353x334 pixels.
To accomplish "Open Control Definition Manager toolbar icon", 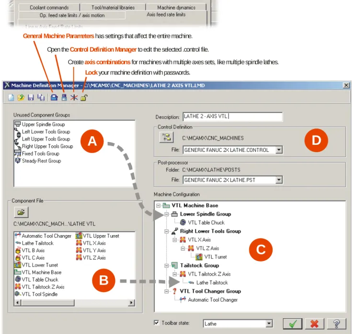I will (x=64, y=97).
